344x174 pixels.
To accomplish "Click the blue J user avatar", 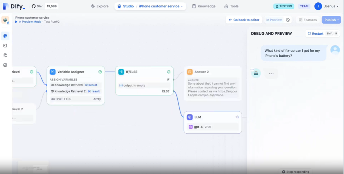I will 318,6.
